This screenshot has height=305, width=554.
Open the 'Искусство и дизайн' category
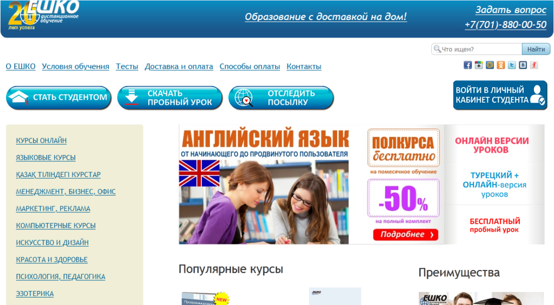point(52,242)
